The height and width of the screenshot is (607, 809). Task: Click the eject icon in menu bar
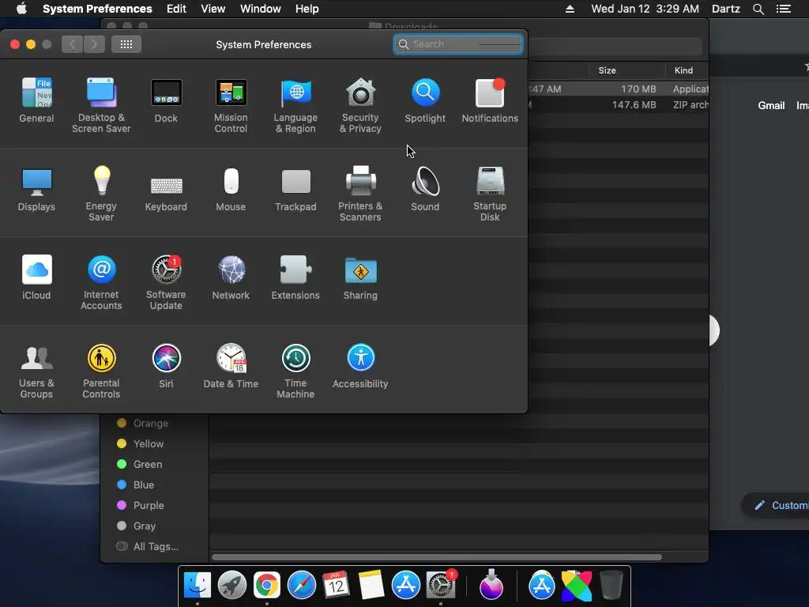tap(570, 9)
